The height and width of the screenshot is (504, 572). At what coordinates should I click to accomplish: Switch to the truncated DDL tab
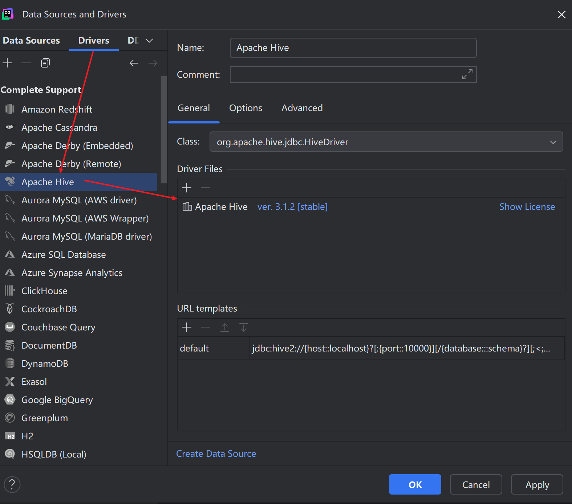pos(133,40)
